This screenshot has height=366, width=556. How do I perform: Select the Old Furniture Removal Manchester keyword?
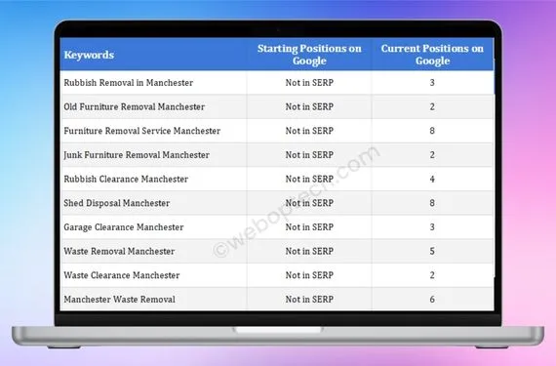134,106
